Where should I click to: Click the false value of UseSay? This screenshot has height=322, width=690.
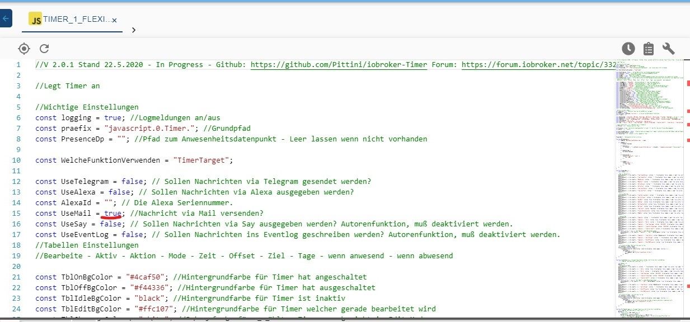pos(111,224)
